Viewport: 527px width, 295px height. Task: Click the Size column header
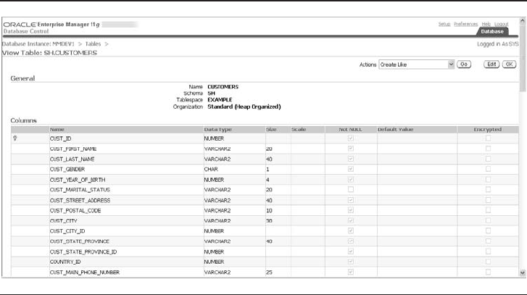[271, 129]
